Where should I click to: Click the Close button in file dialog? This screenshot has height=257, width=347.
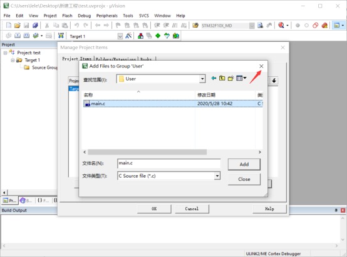244,179
